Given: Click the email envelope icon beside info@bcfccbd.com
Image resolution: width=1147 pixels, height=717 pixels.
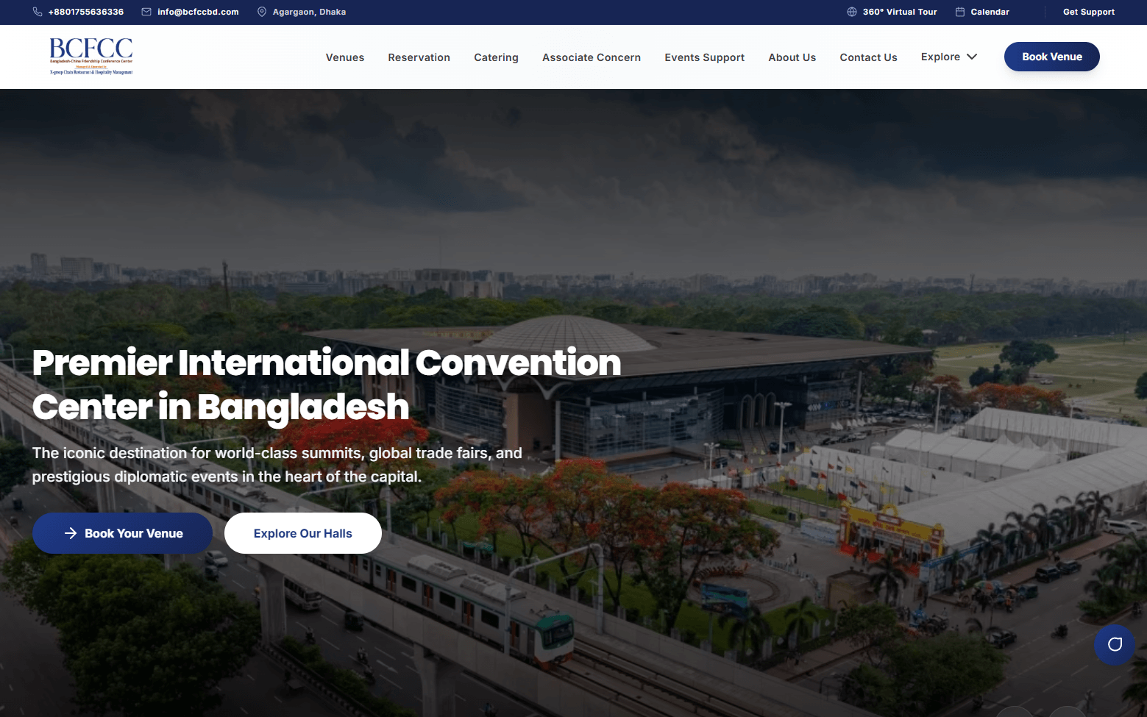Looking at the screenshot, I should coord(145,12).
